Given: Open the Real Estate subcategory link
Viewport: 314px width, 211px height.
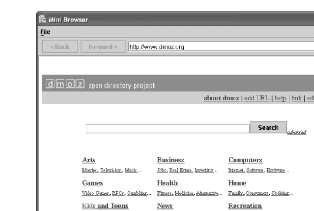Looking at the screenshot, I should pyautogui.click(x=180, y=170).
